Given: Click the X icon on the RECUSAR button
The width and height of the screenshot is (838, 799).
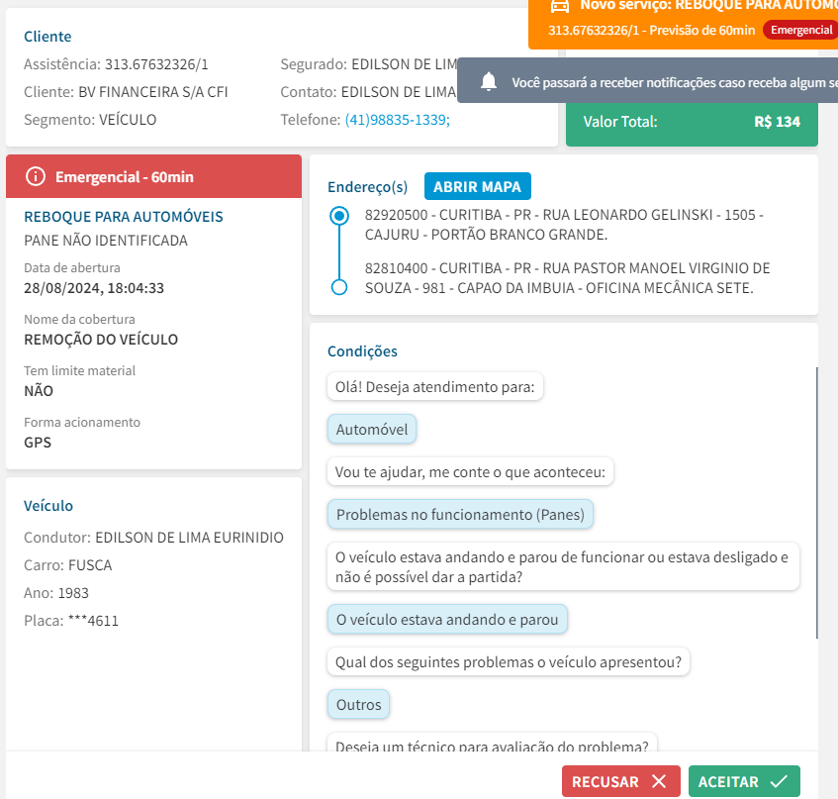Looking at the screenshot, I should 659,781.
